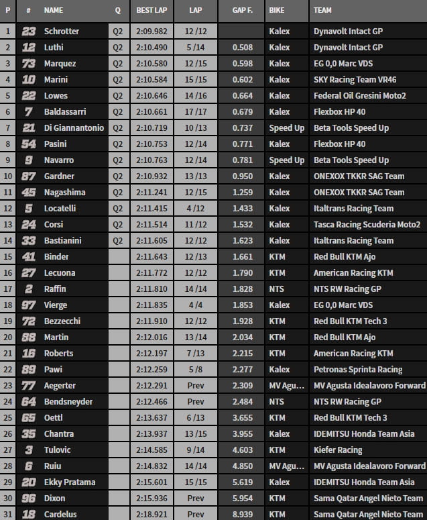Click Dixon's number 96 badge
Viewport: 427px width, 520px height.
pos(28,499)
